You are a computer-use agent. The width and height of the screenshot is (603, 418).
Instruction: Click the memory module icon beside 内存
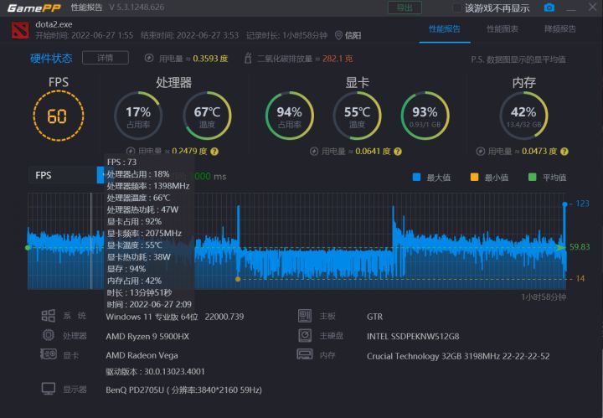pos(305,354)
